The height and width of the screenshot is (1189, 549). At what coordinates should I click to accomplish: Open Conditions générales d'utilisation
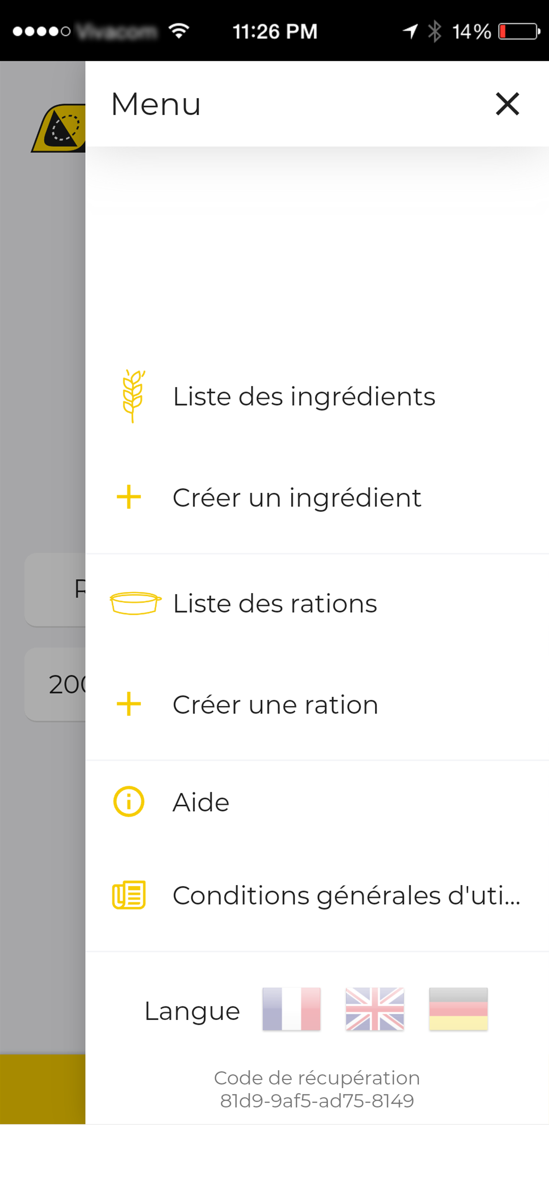(346, 895)
